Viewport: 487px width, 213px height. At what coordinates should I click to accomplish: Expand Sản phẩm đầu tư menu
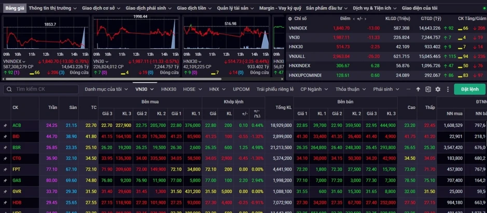(x=327, y=8)
